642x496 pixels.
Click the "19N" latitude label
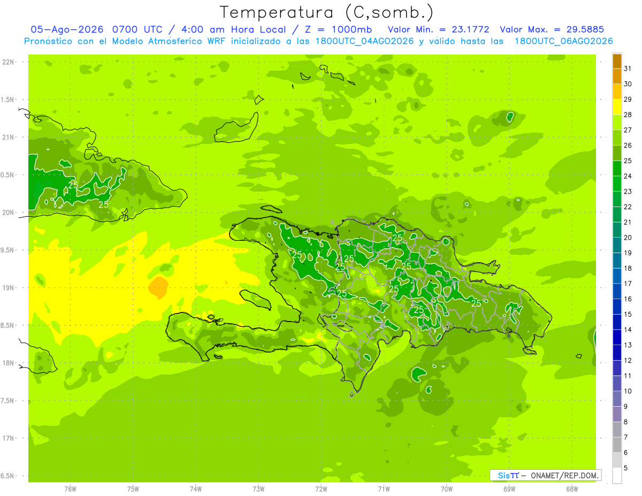point(9,288)
